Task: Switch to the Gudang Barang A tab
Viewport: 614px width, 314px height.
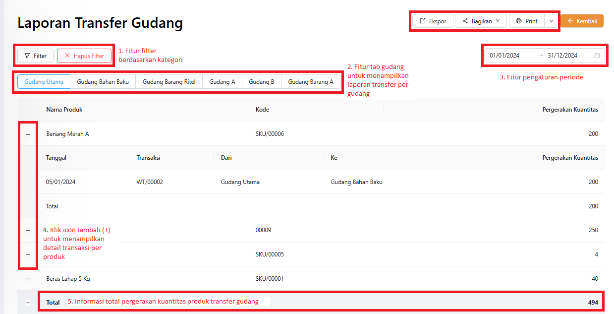Action: click(x=311, y=82)
